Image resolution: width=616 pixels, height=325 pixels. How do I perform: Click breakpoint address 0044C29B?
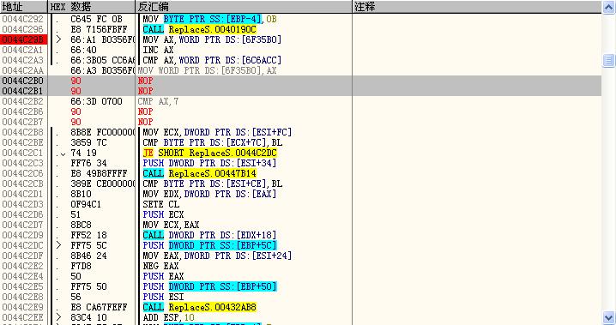[x=23, y=39]
